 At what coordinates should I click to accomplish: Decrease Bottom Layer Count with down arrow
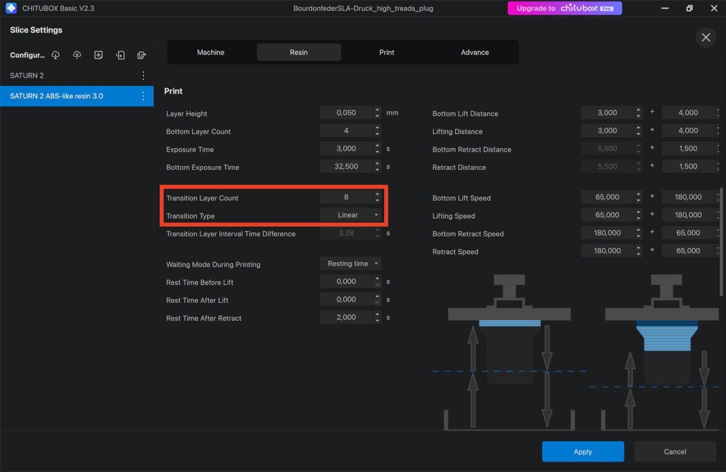(378, 134)
